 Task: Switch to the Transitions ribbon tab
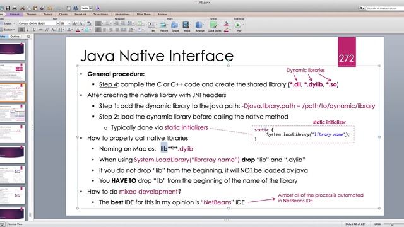click(x=100, y=14)
